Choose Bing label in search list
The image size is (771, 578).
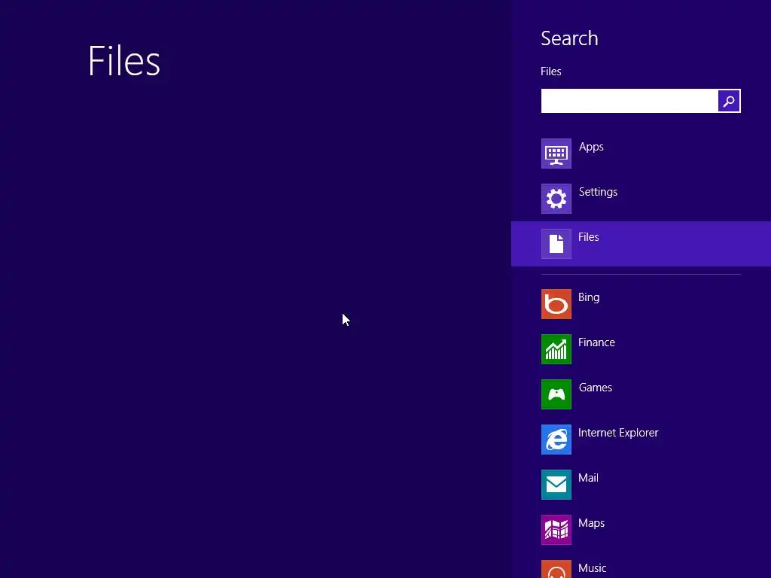[589, 298]
